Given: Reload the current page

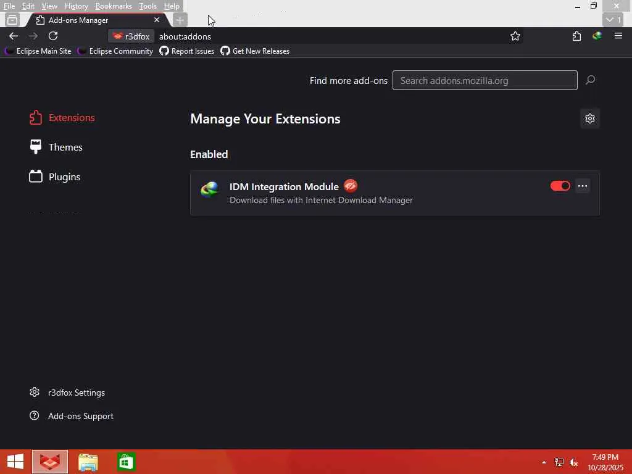Looking at the screenshot, I should click(x=53, y=36).
